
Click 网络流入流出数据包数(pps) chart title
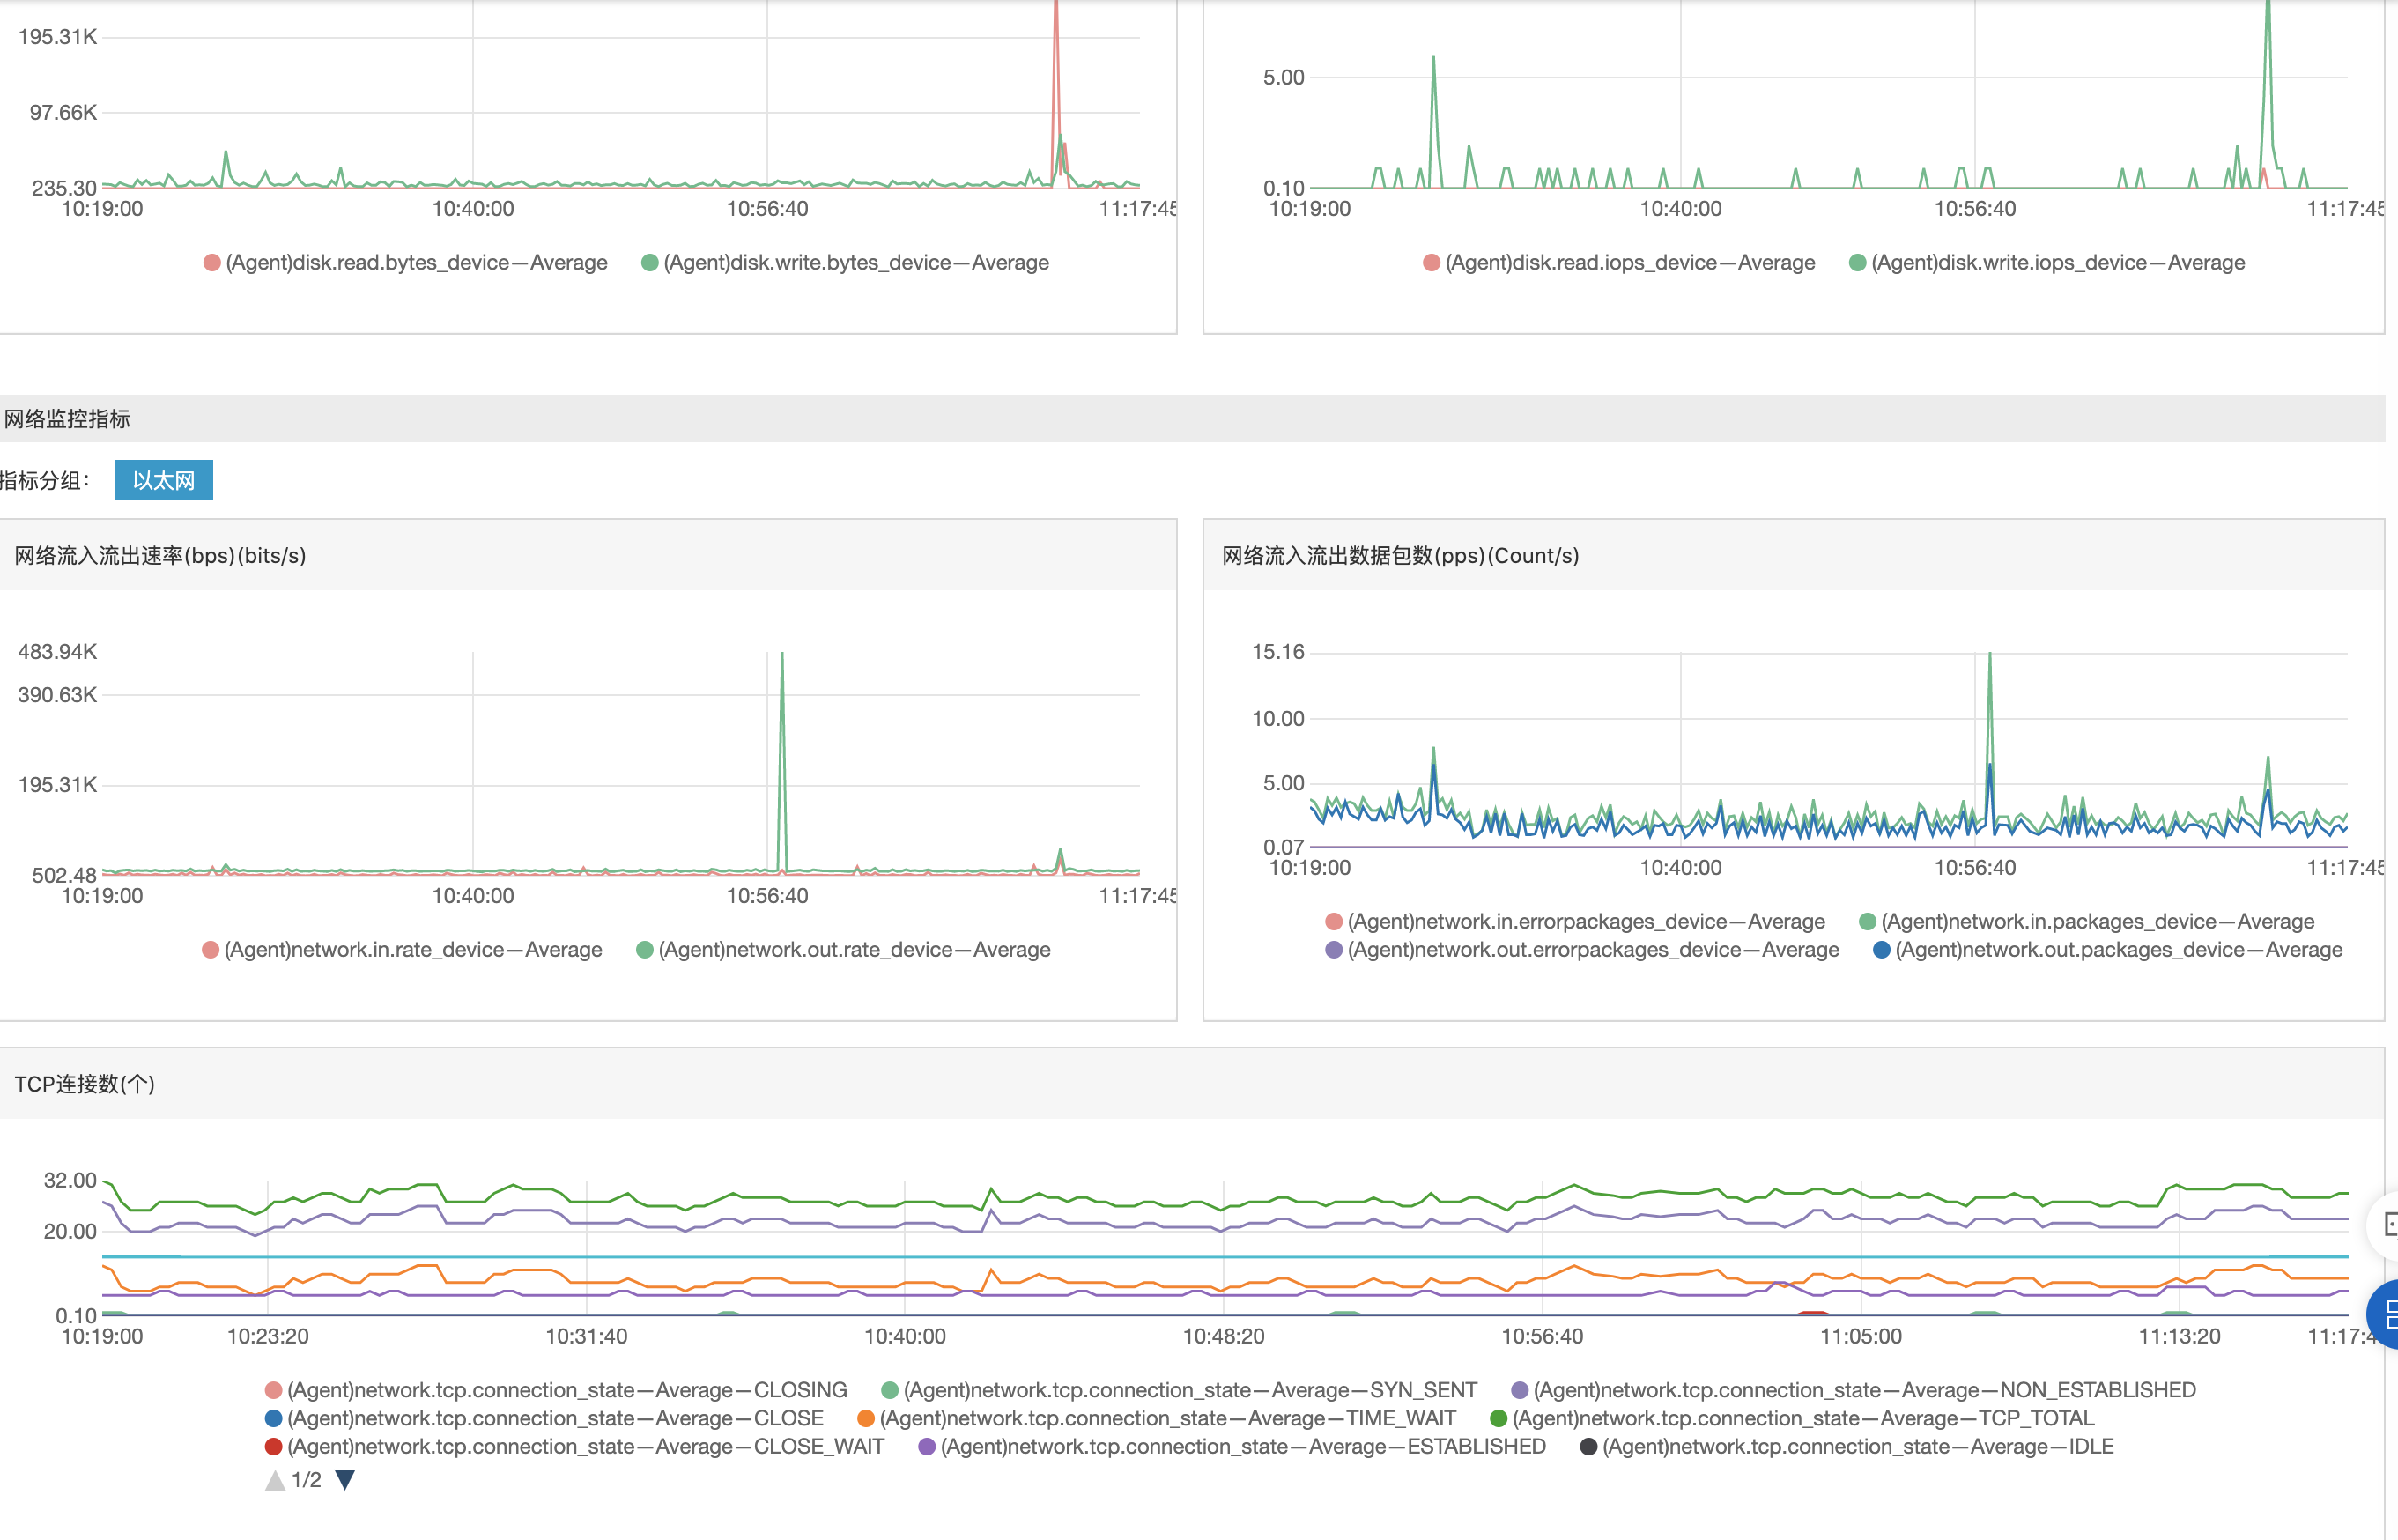pos(1400,555)
